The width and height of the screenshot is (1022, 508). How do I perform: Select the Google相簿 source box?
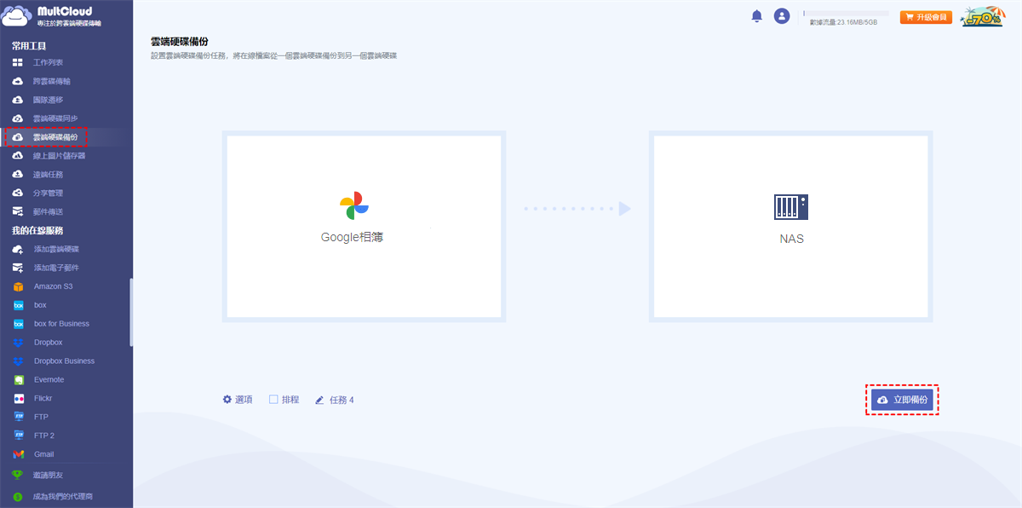pyautogui.click(x=364, y=227)
